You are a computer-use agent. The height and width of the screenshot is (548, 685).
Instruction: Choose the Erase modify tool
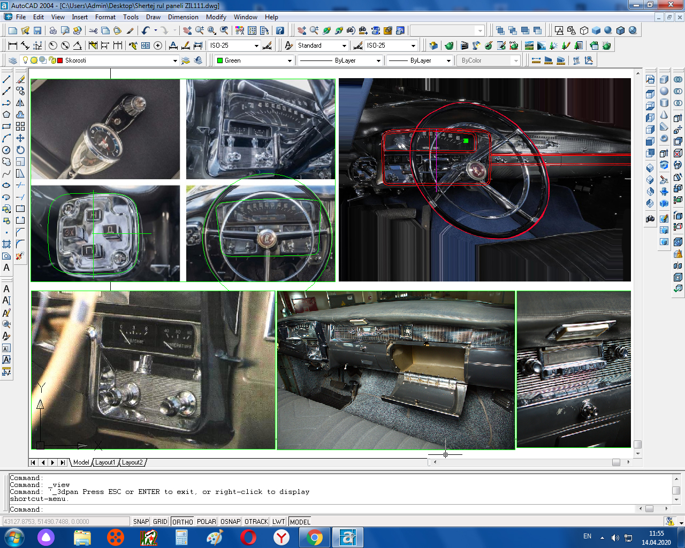pyautogui.click(x=20, y=79)
